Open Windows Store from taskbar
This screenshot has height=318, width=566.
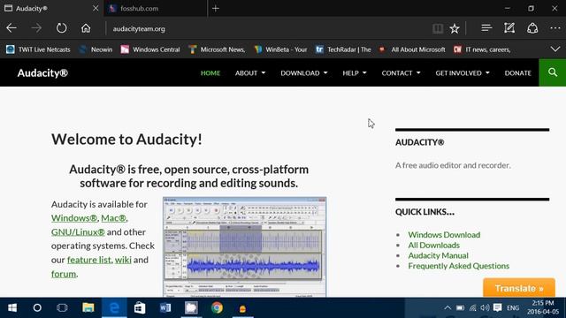click(x=140, y=308)
